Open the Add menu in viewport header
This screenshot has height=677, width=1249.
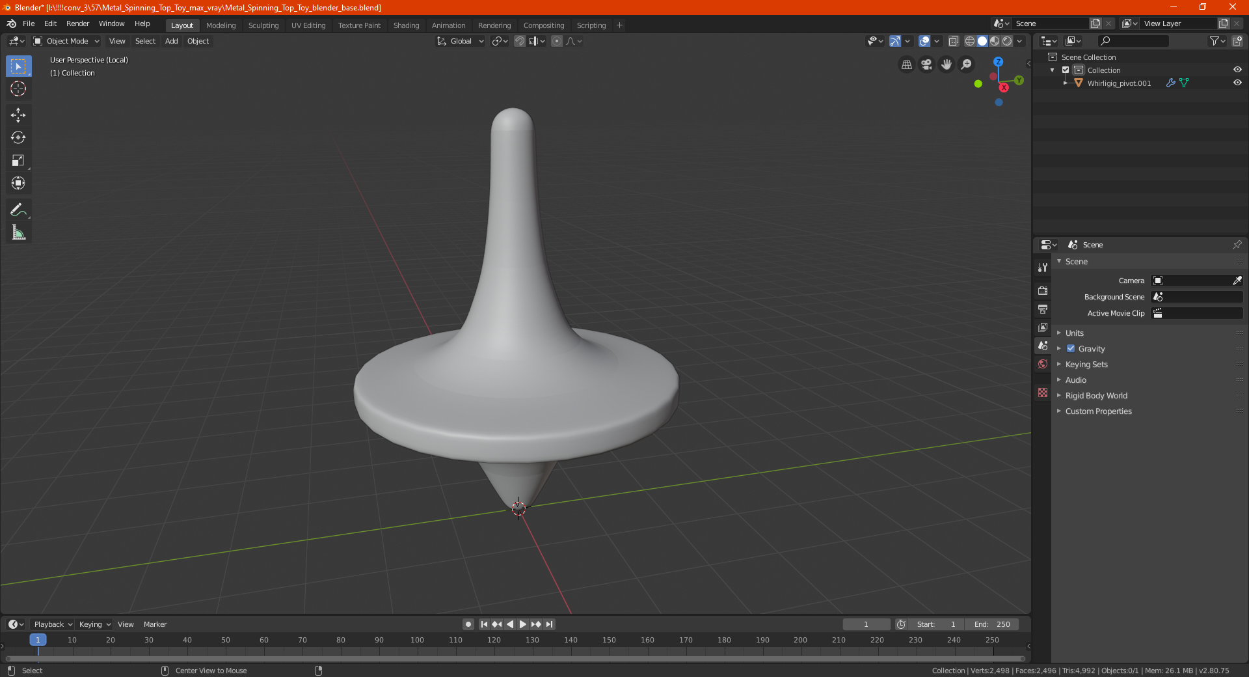click(171, 41)
